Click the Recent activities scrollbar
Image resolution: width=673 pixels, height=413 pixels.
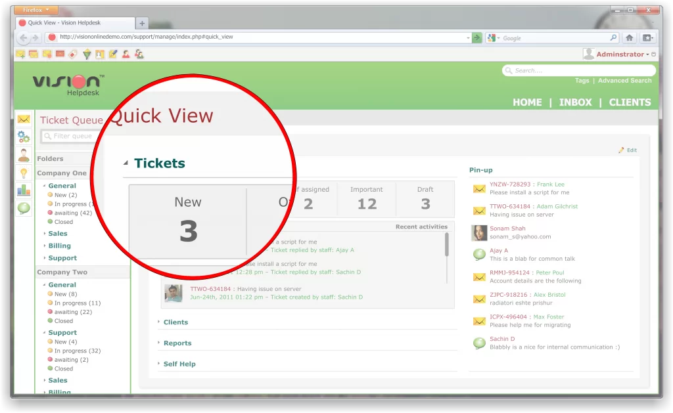(447, 244)
